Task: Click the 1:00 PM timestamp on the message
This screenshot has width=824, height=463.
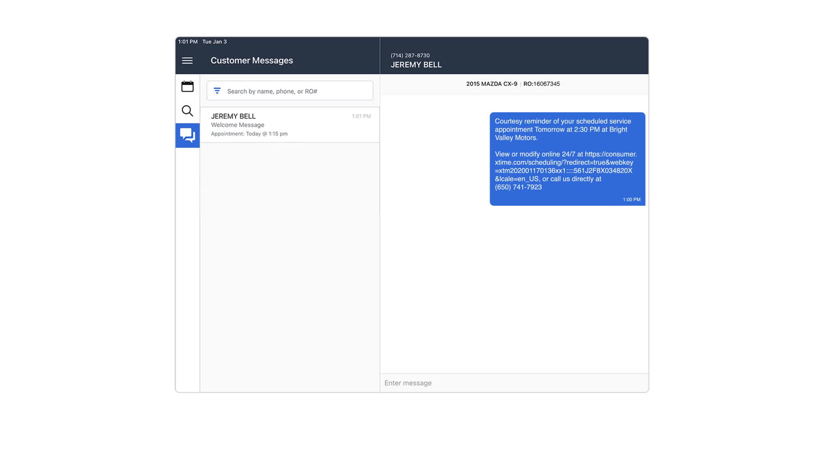Action: [631, 199]
